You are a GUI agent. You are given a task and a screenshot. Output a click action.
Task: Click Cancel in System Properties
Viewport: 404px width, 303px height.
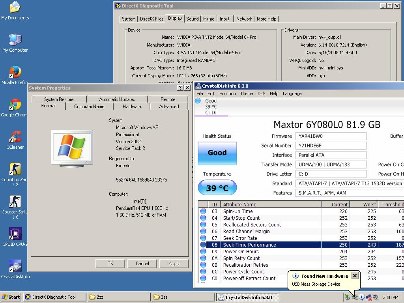[142, 264]
